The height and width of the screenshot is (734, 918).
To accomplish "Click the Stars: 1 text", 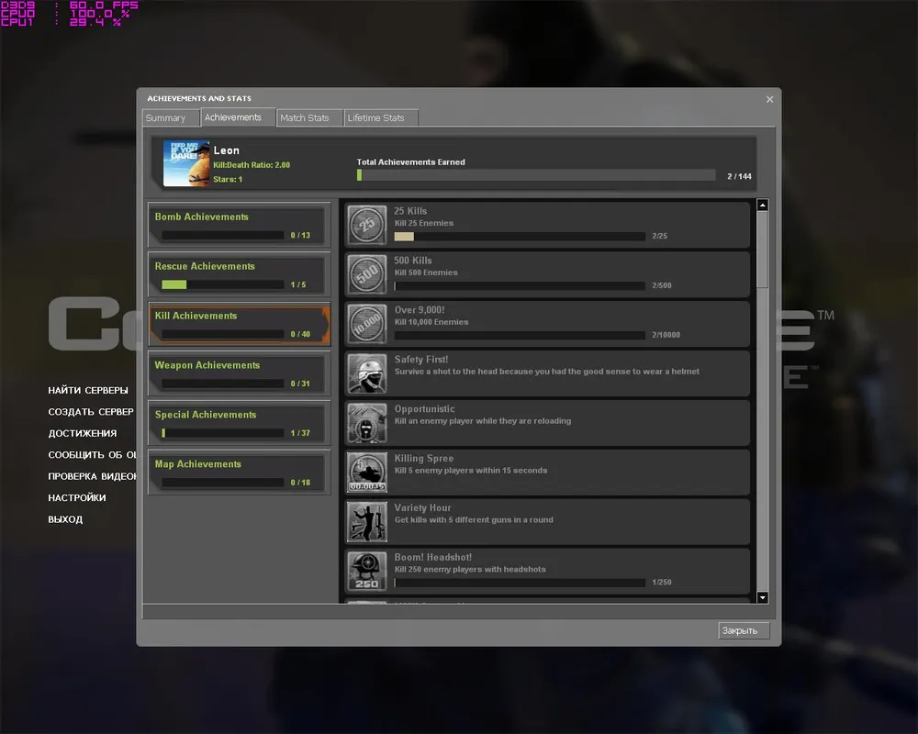I will [x=228, y=179].
